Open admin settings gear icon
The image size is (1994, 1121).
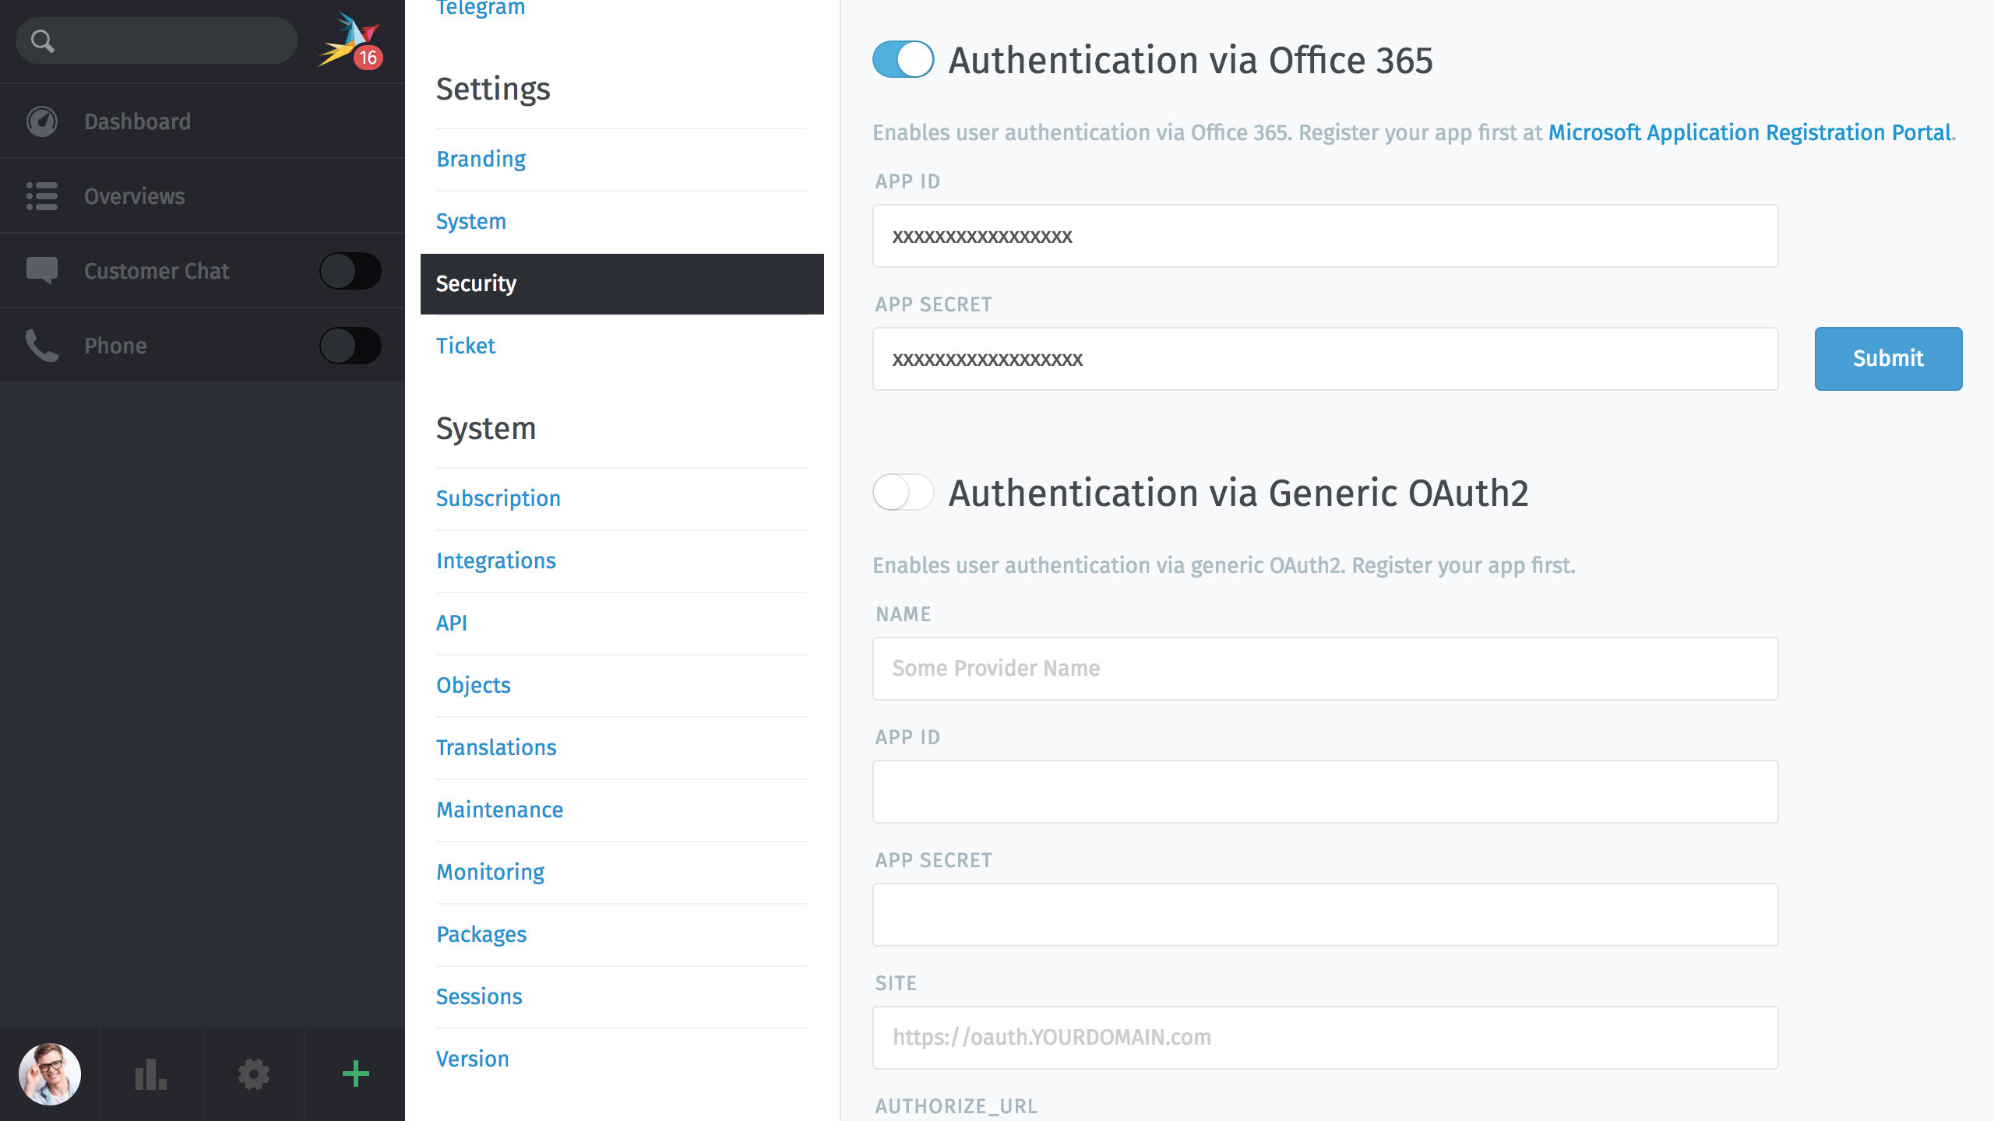click(x=253, y=1074)
